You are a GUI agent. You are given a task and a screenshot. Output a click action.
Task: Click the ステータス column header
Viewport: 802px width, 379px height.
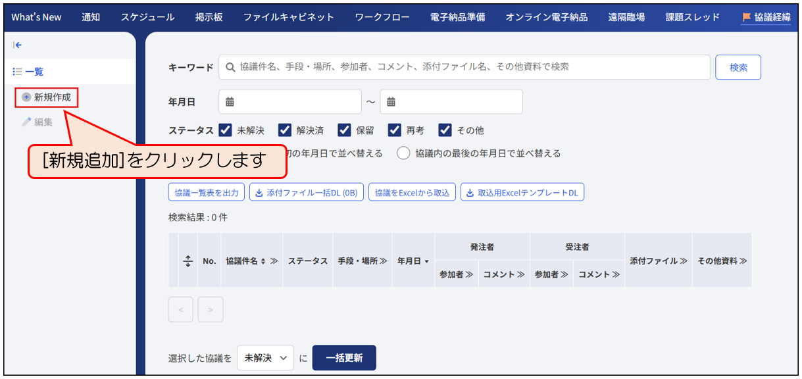pyautogui.click(x=308, y=261)
